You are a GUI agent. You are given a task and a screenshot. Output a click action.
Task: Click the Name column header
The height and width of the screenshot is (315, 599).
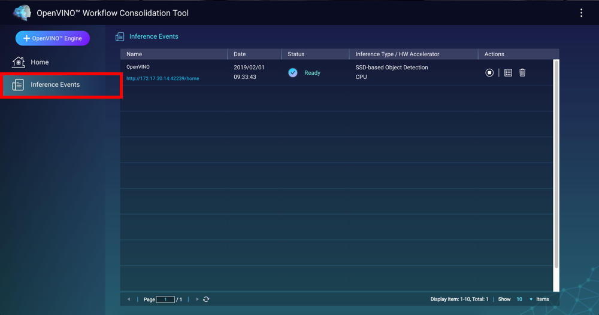[134, 54]
